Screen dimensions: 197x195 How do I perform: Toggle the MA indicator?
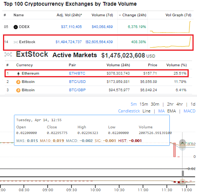[161, 111]
